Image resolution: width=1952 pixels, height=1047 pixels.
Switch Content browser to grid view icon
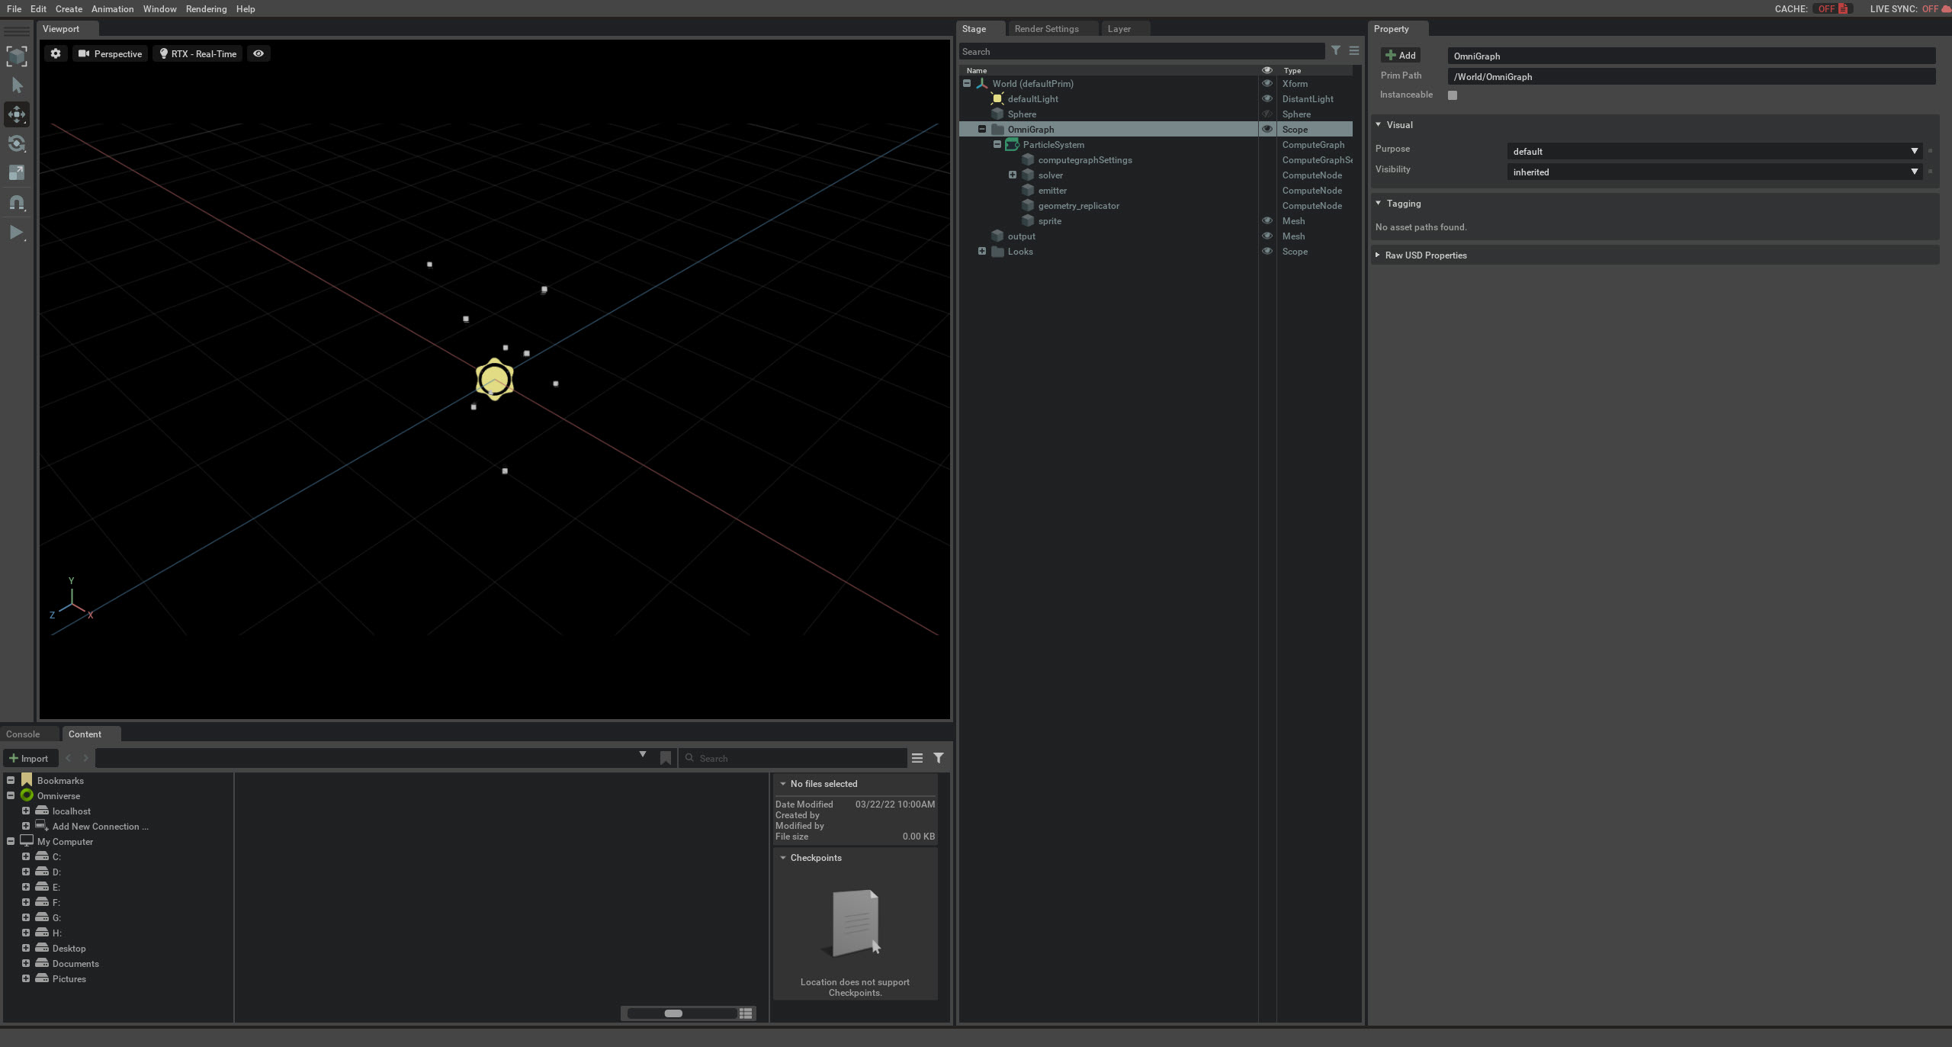(746, 1013)
